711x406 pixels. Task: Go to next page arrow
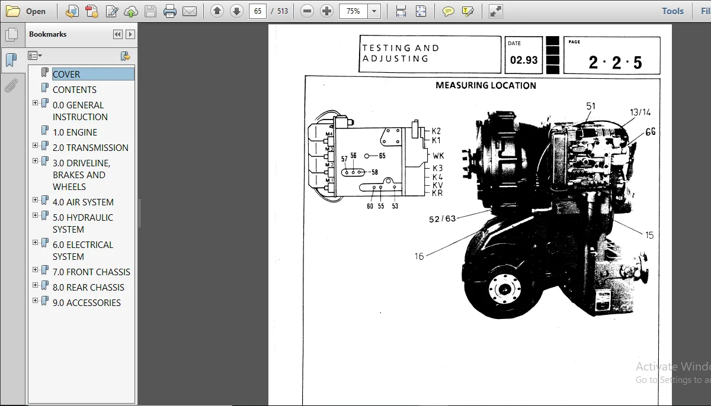tap(236, 11)
